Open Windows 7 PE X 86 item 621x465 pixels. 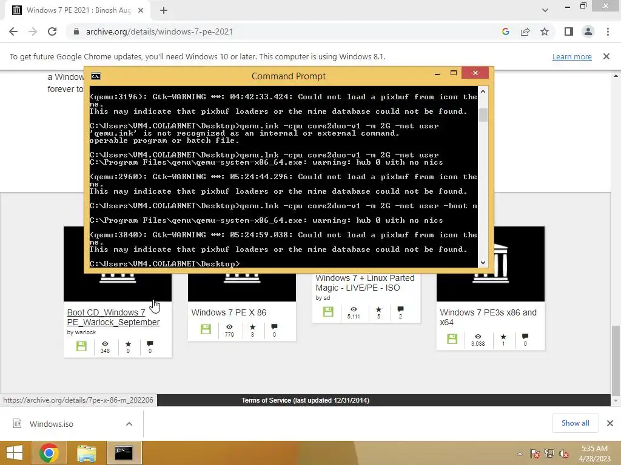point(229,312)
